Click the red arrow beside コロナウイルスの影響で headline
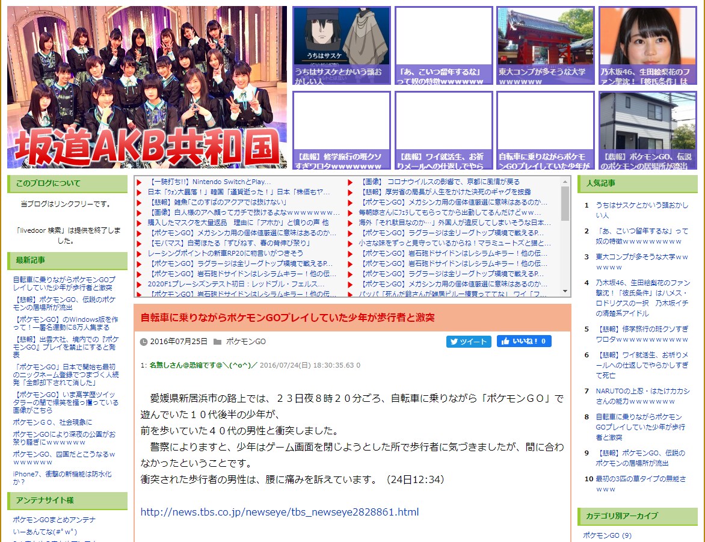Image resolution: width=705 pixels, height=542 pixels. [x=350, y=182]
